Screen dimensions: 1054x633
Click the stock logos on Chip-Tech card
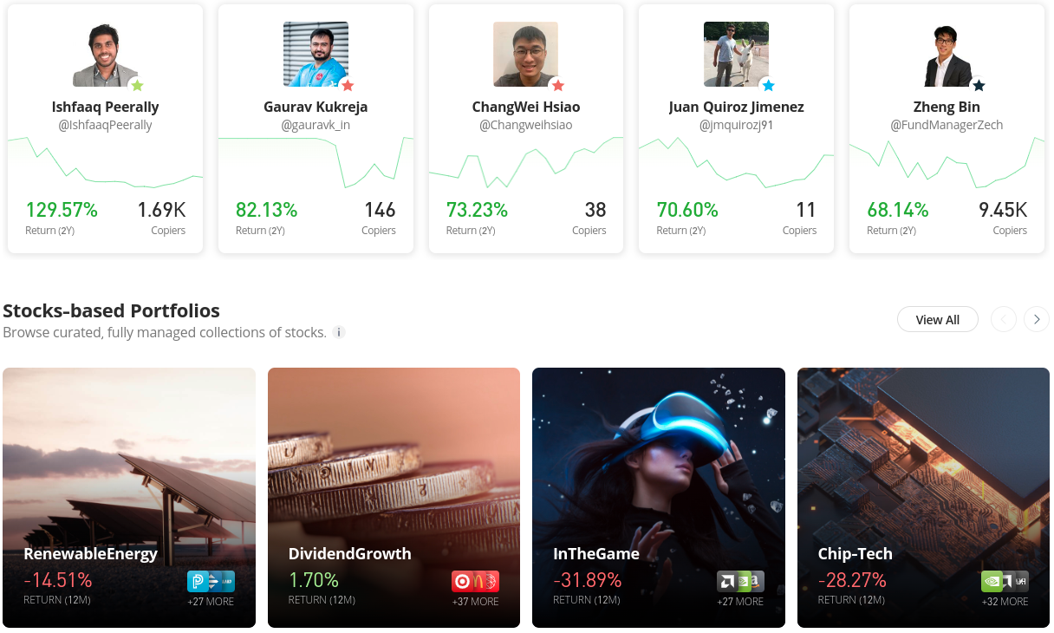point(1005,581)
